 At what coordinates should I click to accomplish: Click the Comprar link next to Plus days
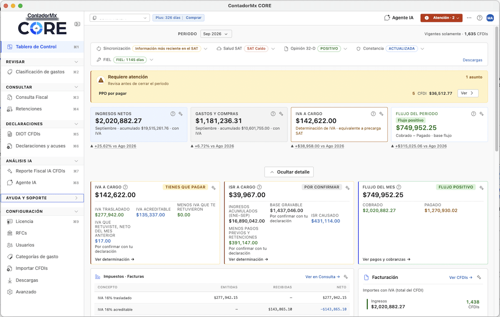point(194,18)
